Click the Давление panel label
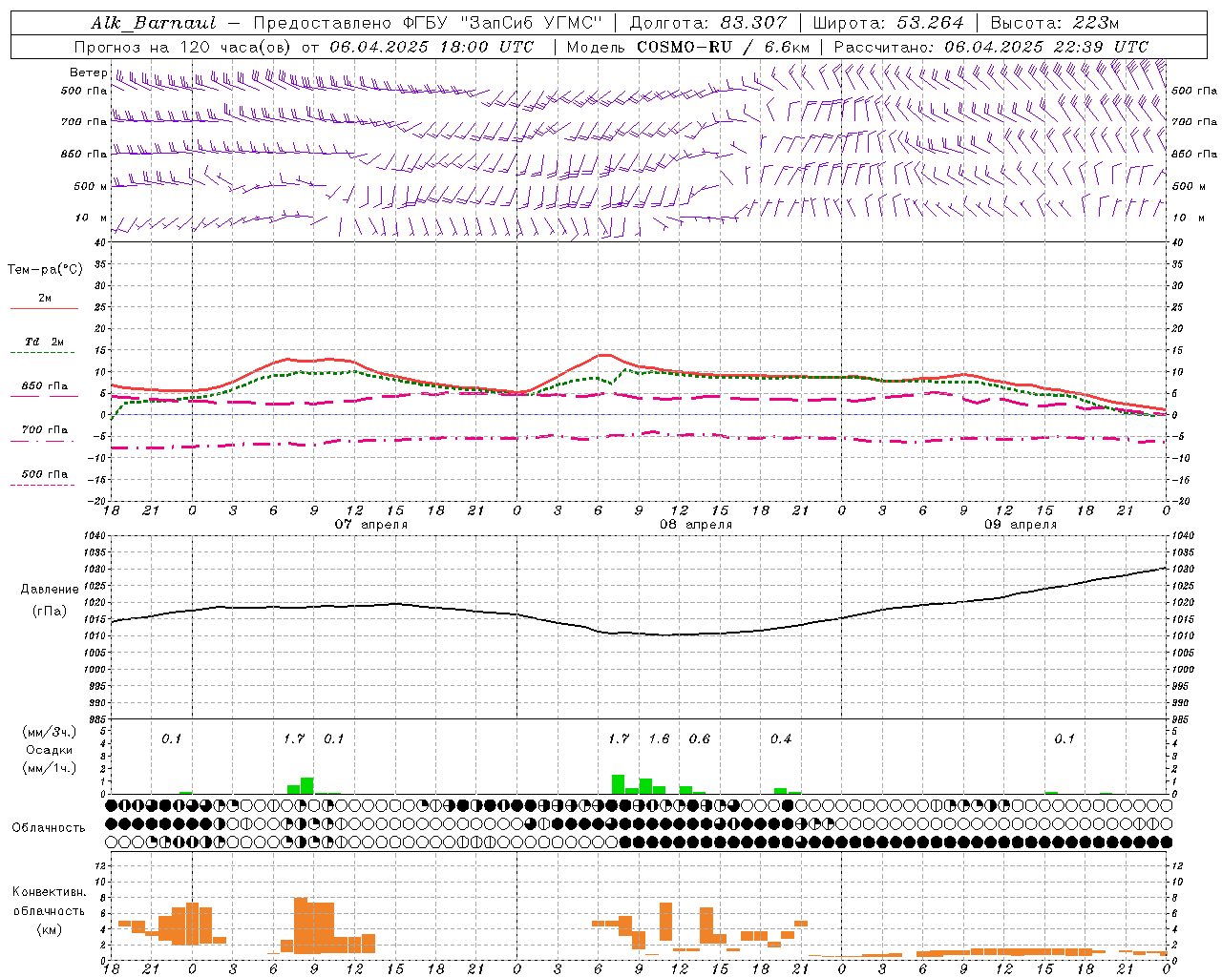1222x977 pixels. click(x=50, y=590)
